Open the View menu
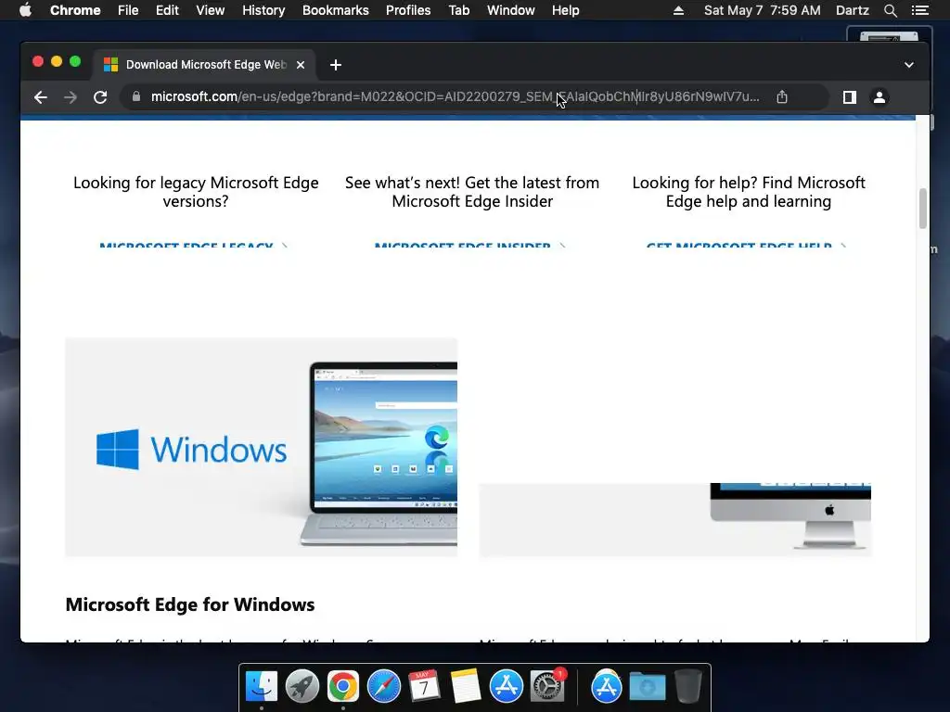This screenshot has height=712, width=950. [x=211, y=10]
